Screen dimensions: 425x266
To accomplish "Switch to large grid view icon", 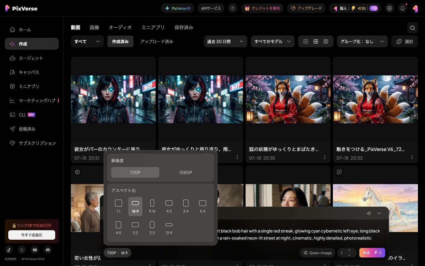I will tap(306, 41).
